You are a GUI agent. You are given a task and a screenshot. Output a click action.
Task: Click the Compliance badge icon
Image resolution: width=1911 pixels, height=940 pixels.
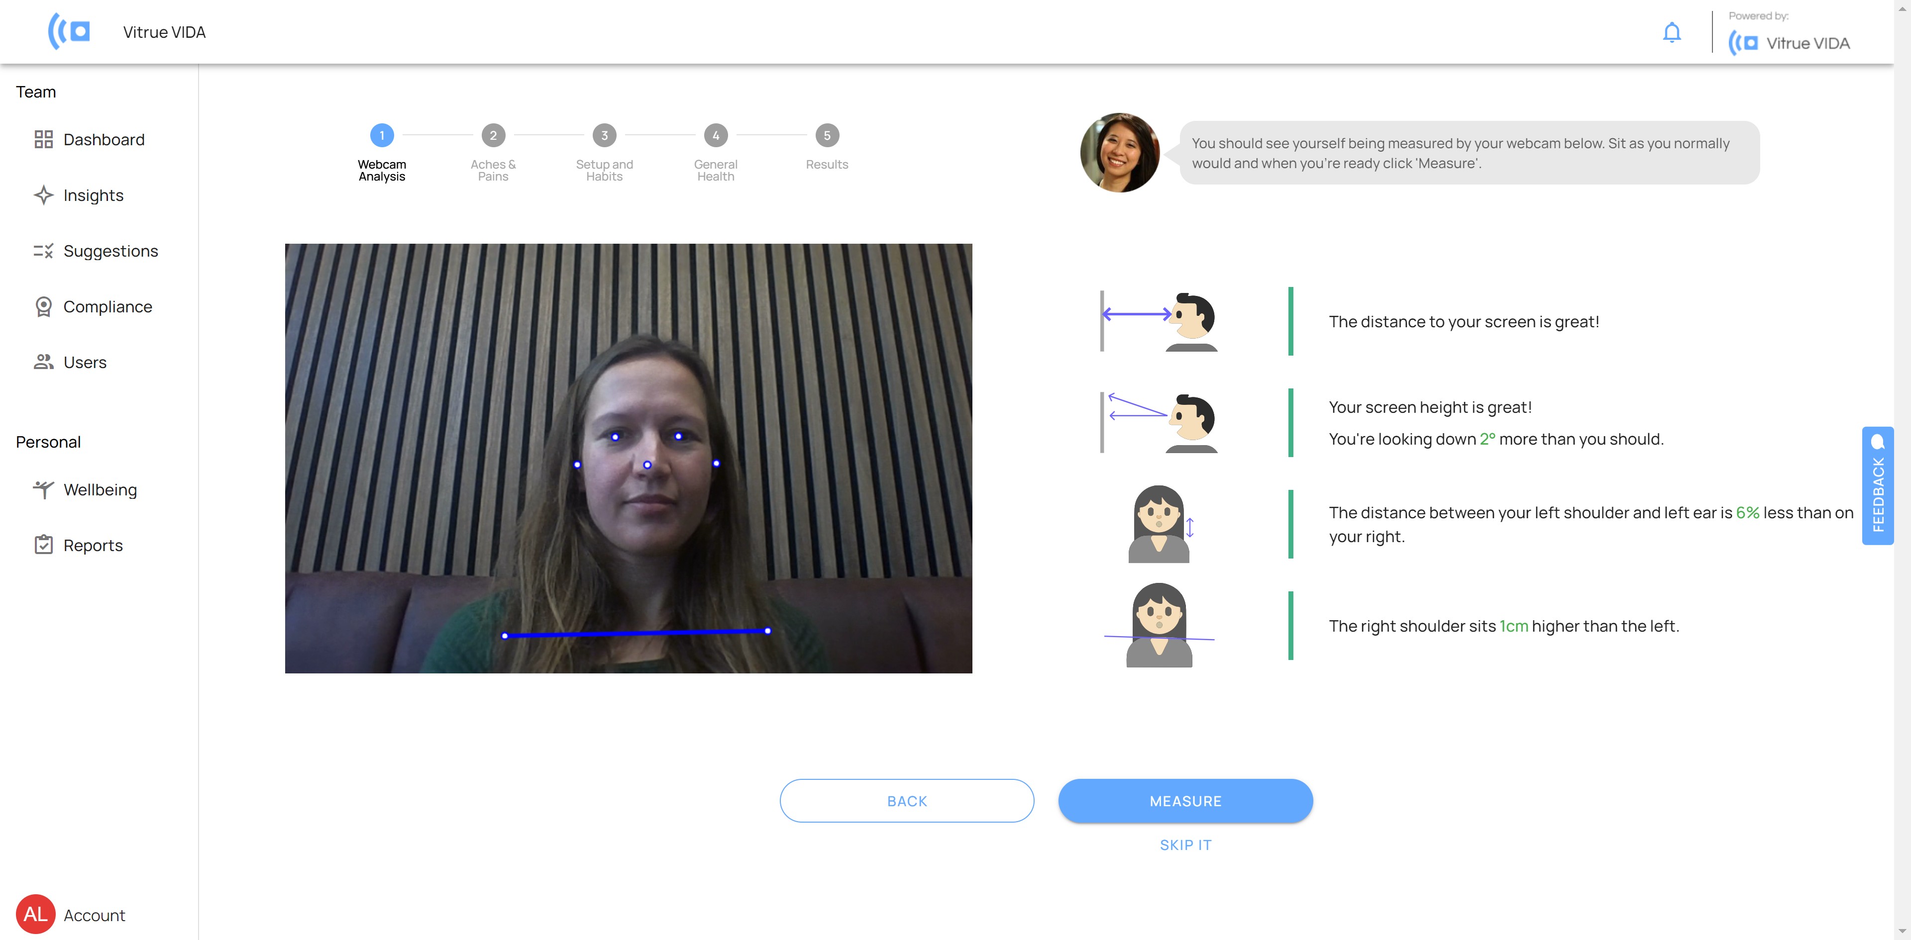[44, 306]
